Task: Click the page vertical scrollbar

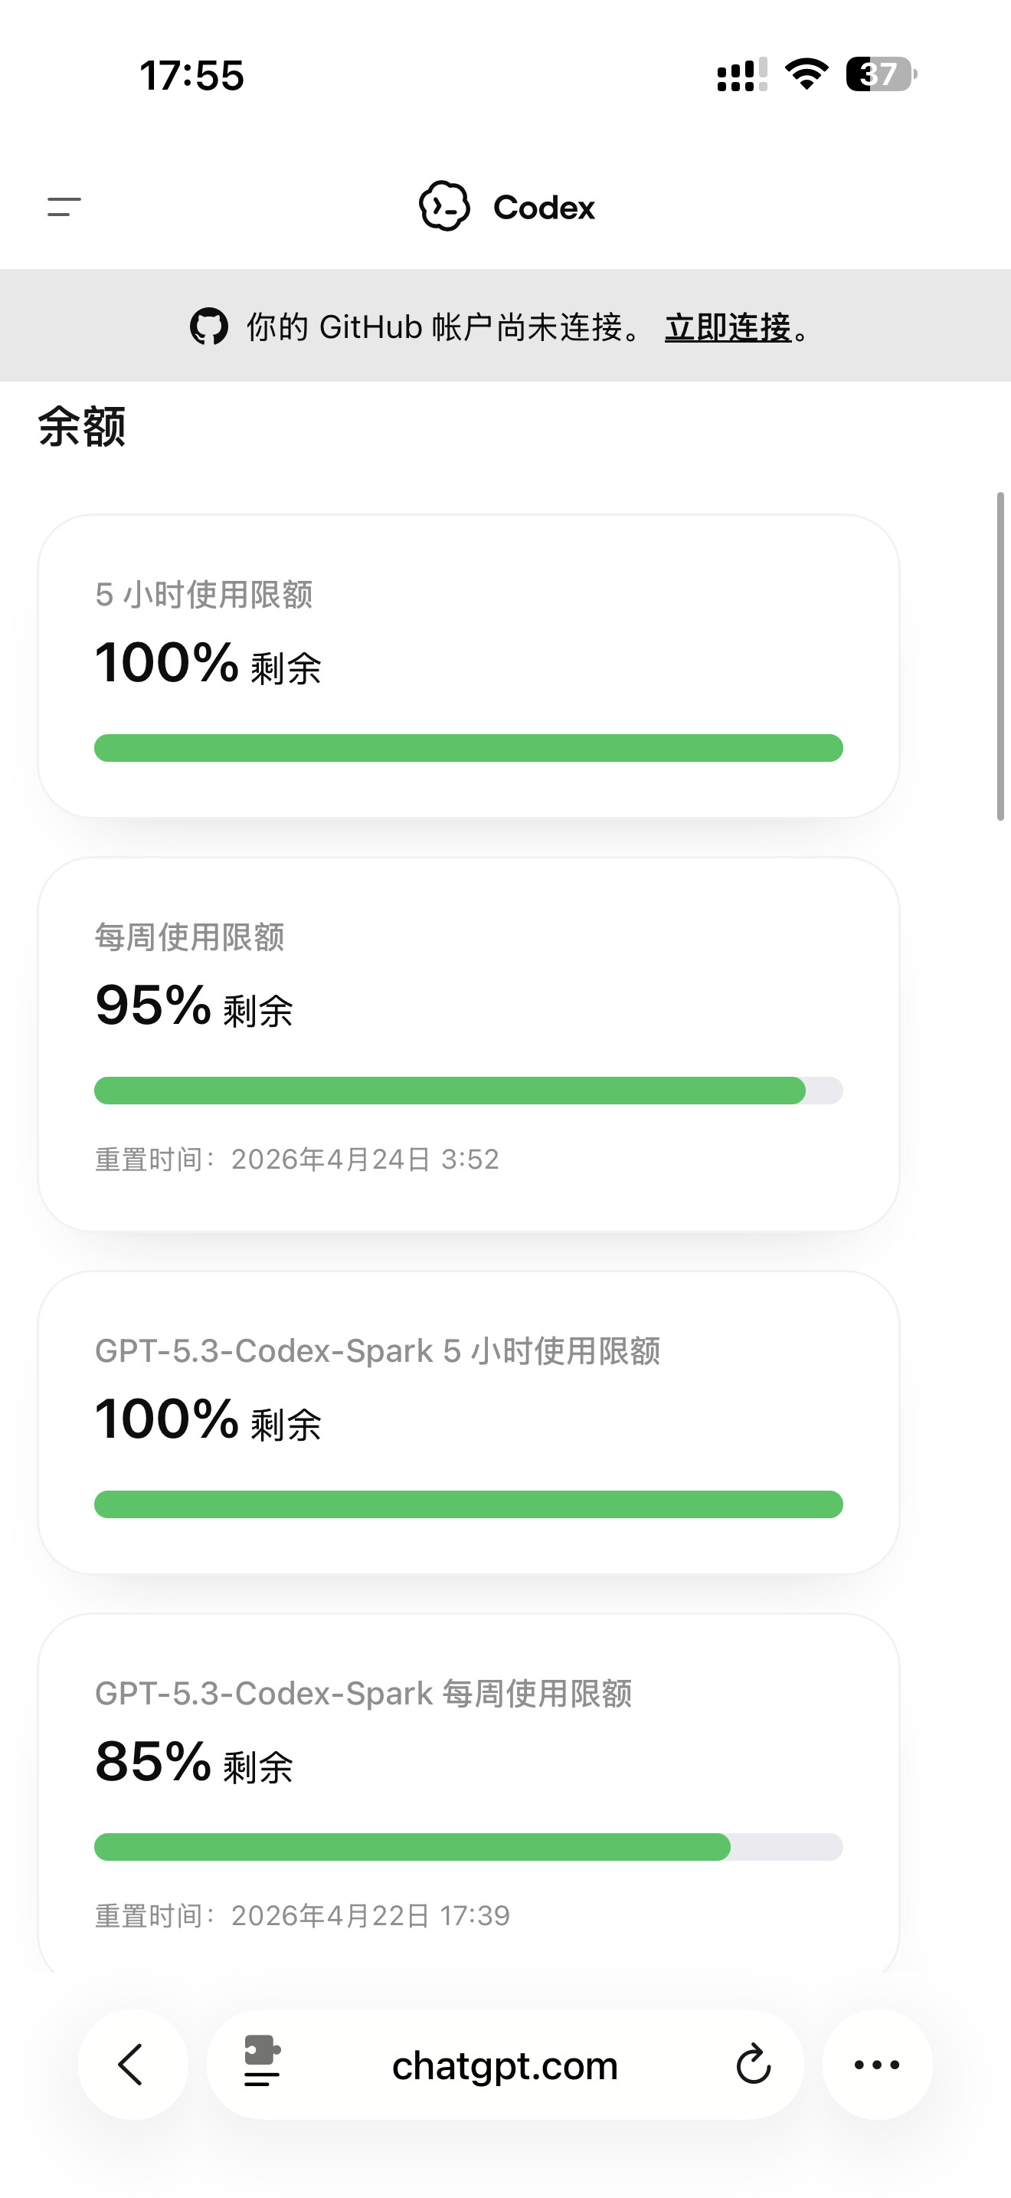Action: [x=1001, y=655]
